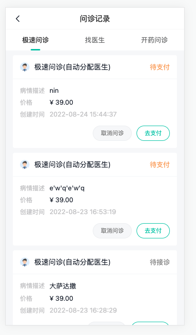196x335 pixels.
Task: Click 去支付 for the 2022-08-24 order
Action: click(x=153, y=133)
